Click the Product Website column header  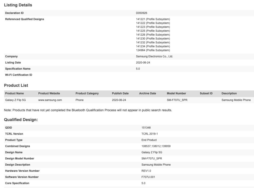tap(49, 93)
